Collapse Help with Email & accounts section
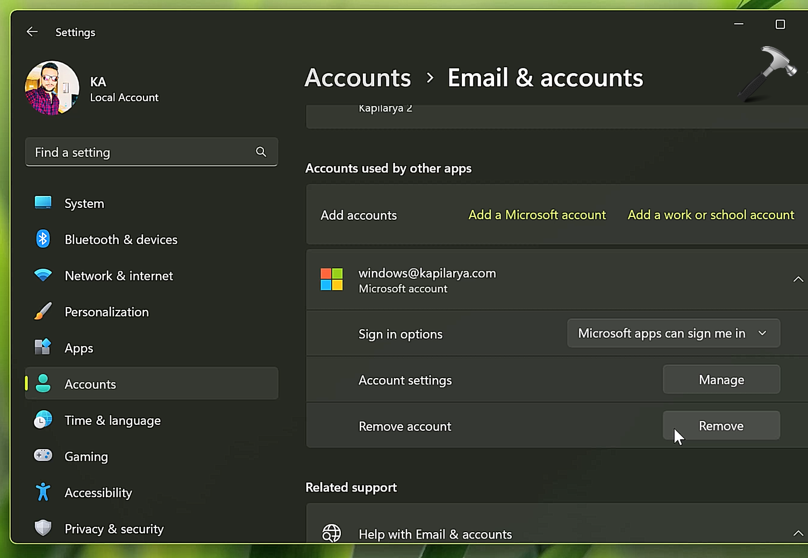Image resolution: width=808 pixels, height=558 pixels. click(798, 533)
